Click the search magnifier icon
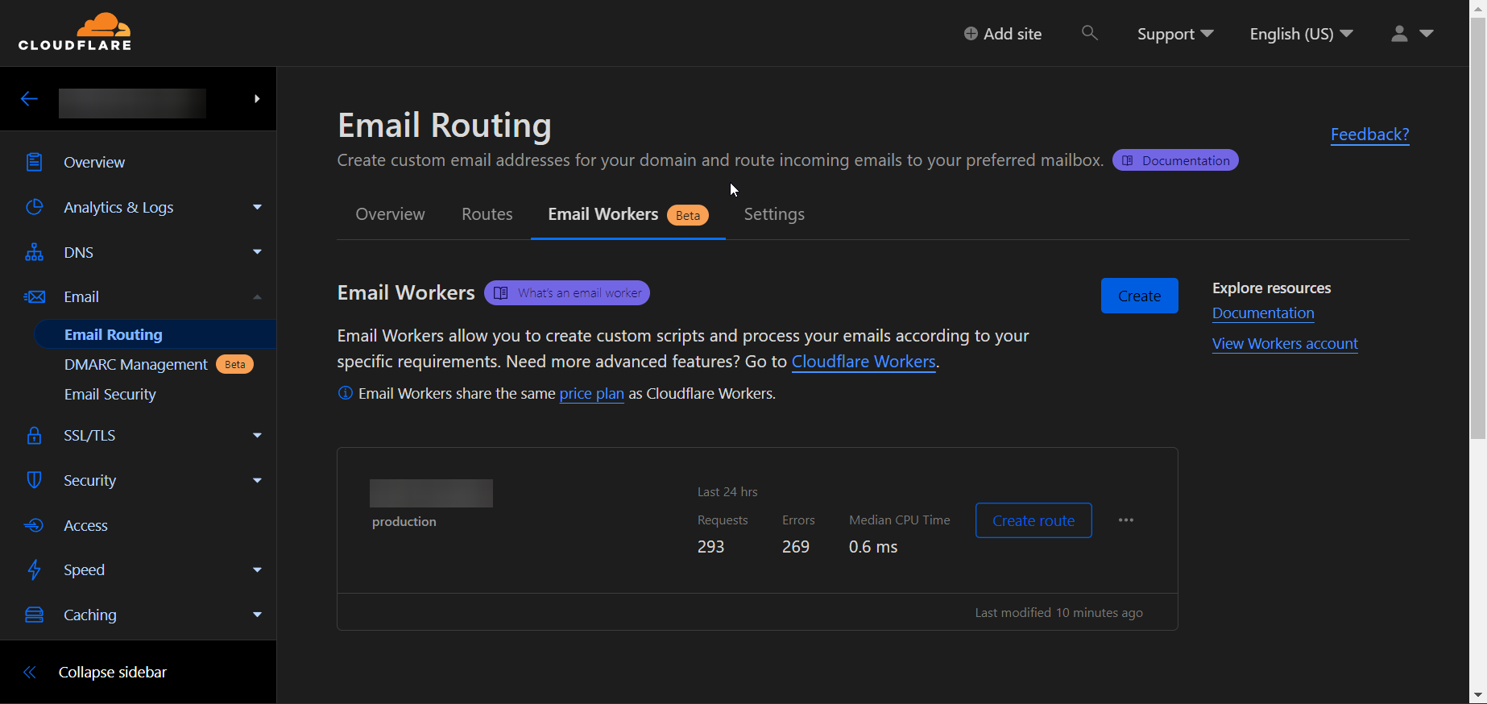Image resolution: width=1487 pixels, height=704 pixels. click(1089, 33)
